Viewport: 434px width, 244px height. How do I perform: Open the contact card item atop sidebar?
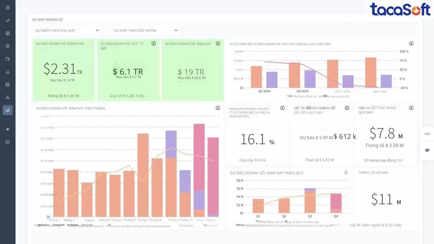(8, 8)
